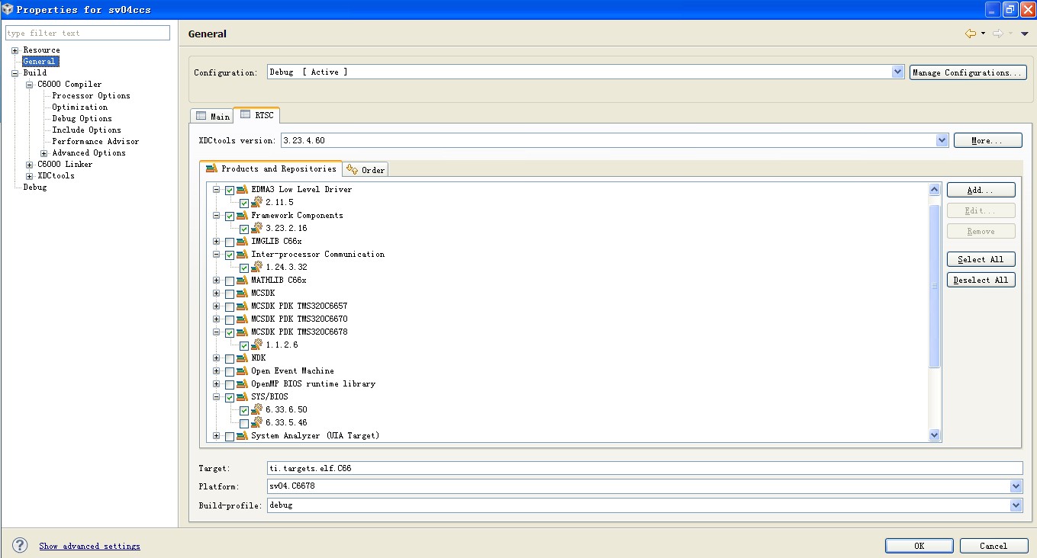This screenshot has height=558, width=1037.
Task: Click the EDMA3 Low Level Driver product icon
Action: [x=242, y=190]
